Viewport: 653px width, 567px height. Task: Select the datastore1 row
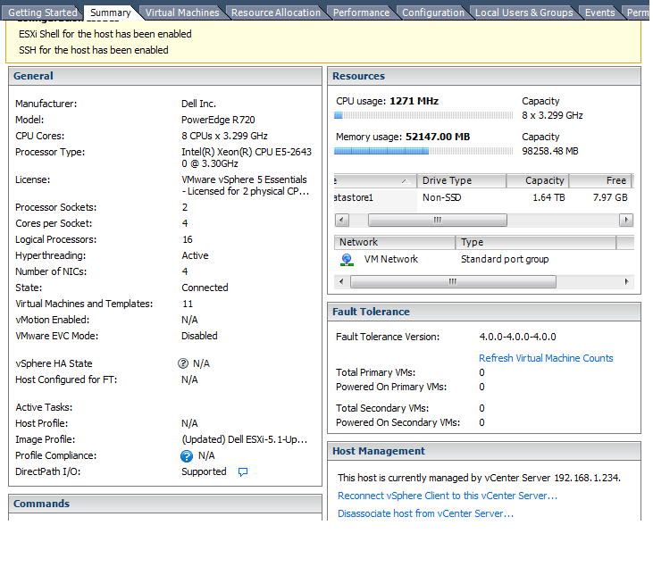[483, 197]
